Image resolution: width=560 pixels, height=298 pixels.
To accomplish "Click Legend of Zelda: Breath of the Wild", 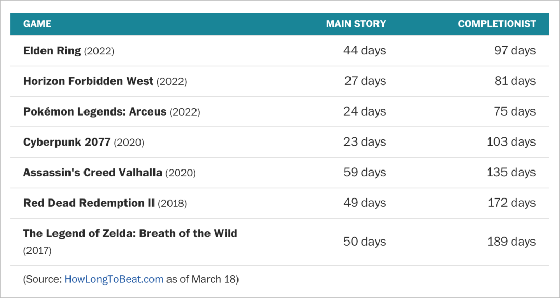I will [130, 233].
